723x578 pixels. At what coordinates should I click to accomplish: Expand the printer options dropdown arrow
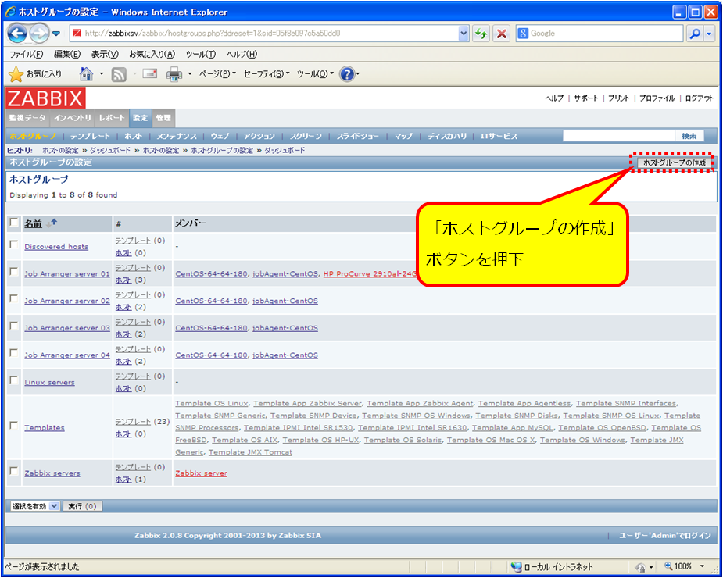[x=189, y=74]
